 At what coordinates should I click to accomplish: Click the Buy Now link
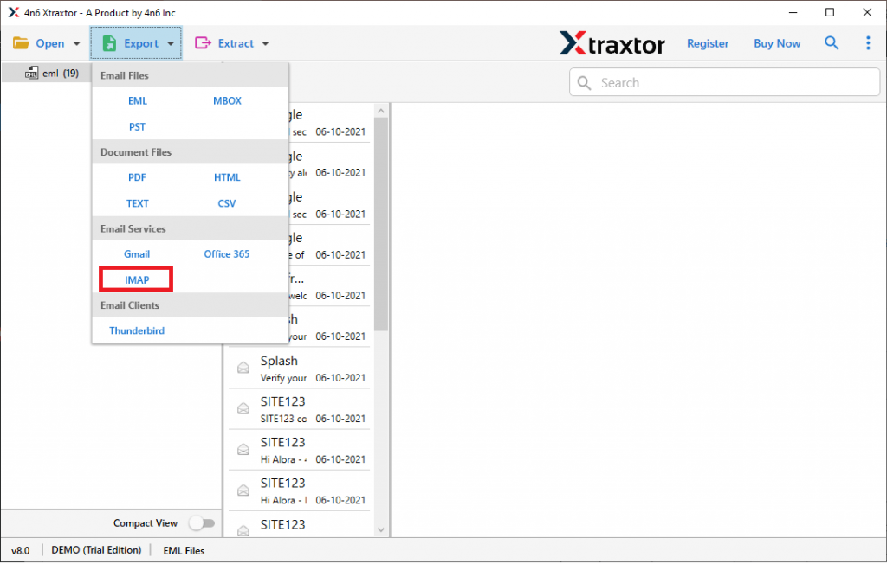(x=776, y=42)
